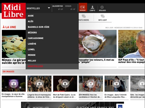Open the euro banknotes article image
The height and width of the screenshot is (108, 145).
[x=14, y=44]
